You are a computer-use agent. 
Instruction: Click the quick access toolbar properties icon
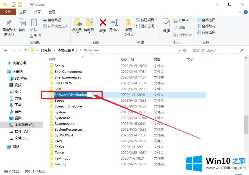coord(14,4)
